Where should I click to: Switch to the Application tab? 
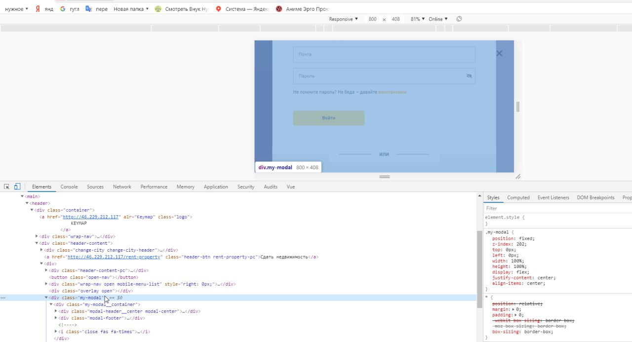click(x=216, y=187)
